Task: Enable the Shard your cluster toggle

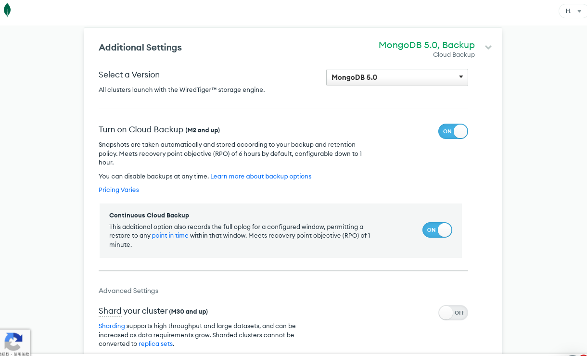Action: [453, 313]
